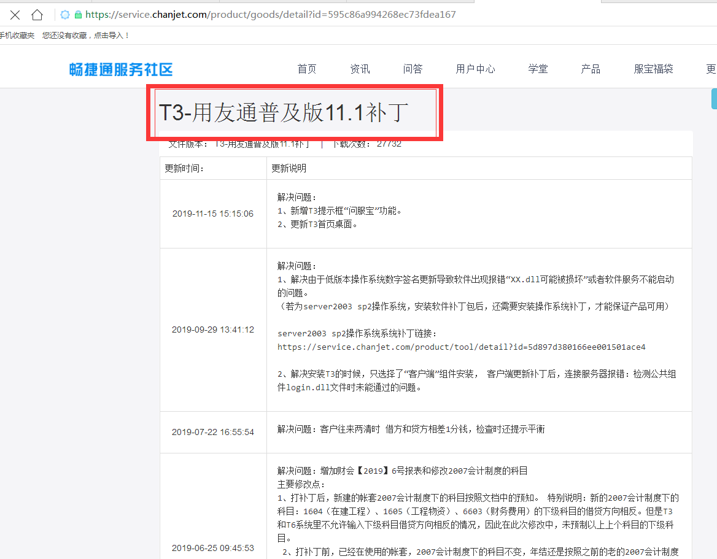This screenshot has height=559, width=717.
Task: Click the text about 客户往来两清时 fix
Action: pyautogui.click(x=411, y=429)
